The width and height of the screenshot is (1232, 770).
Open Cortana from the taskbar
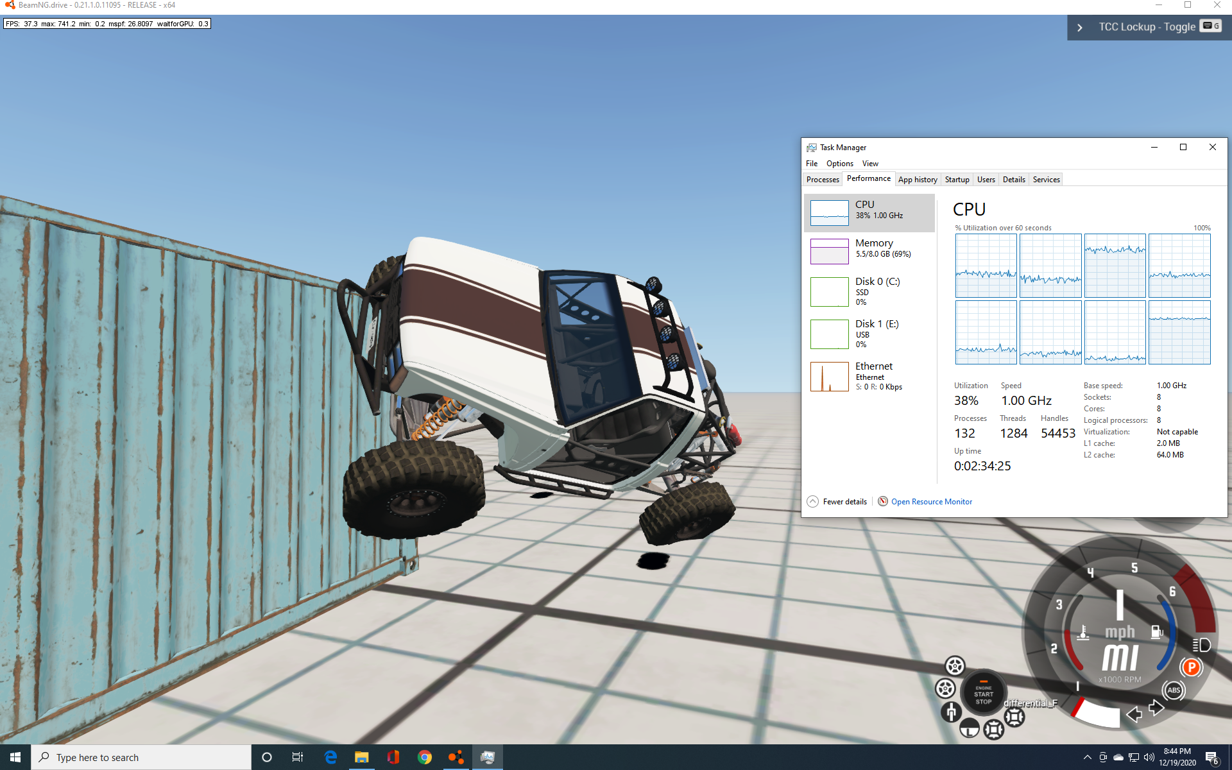[x=267, y=757]
